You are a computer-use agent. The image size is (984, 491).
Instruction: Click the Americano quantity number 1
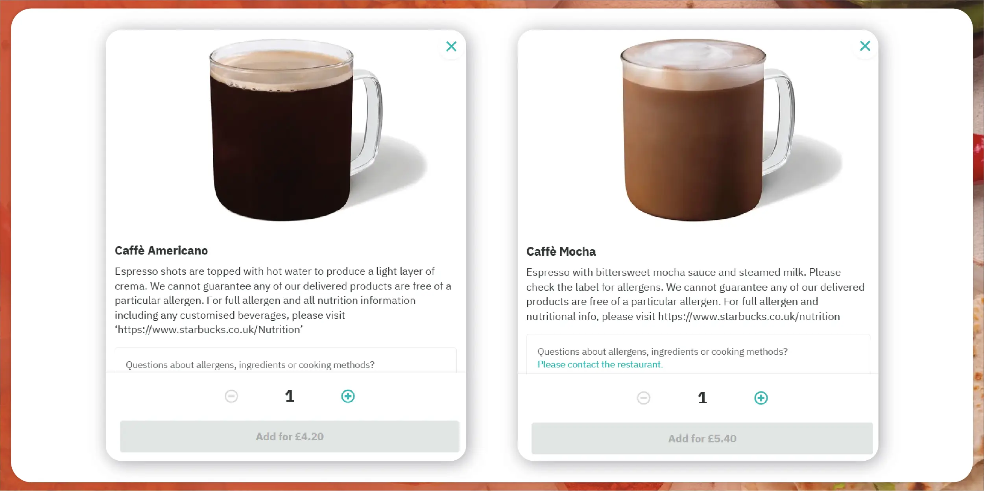[290, 396]
